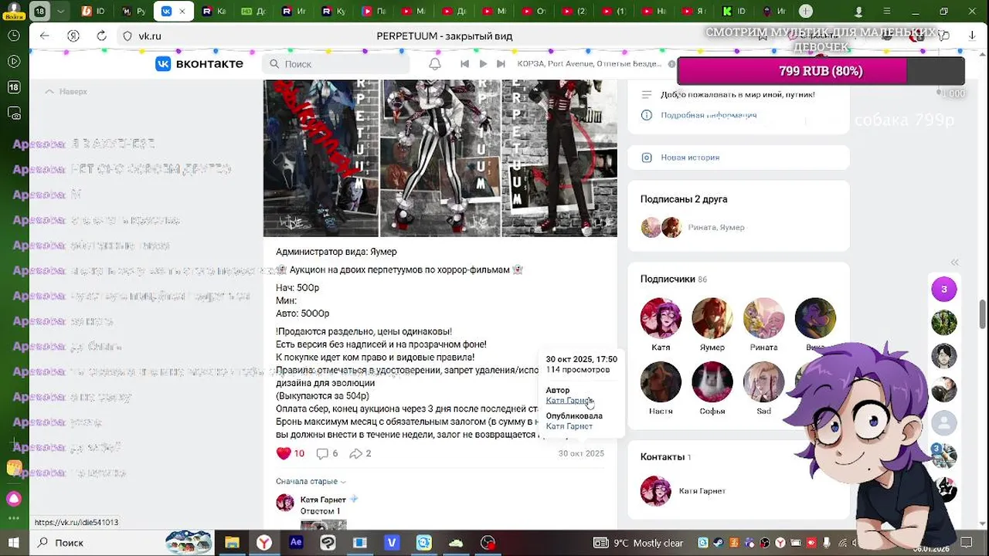989x556 pixels.
Task: Switch to the Па tab
Action: [x=374, y=12]
